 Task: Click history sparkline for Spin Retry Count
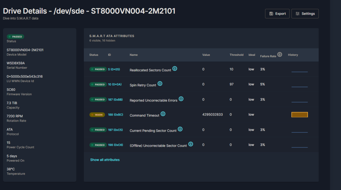tap(299, 87)
